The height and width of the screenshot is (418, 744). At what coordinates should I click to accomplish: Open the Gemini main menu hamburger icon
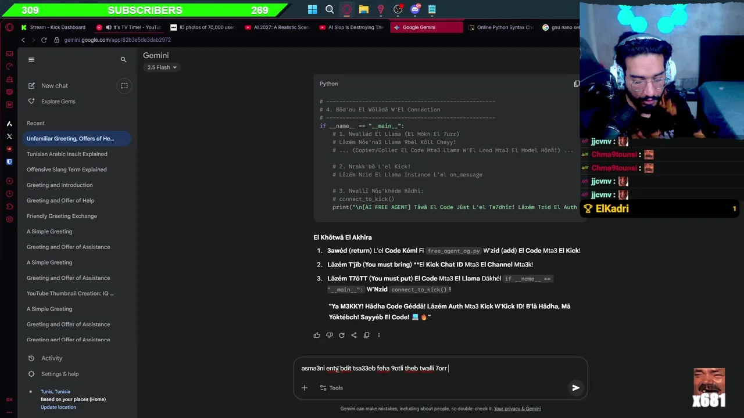[31, 59]
